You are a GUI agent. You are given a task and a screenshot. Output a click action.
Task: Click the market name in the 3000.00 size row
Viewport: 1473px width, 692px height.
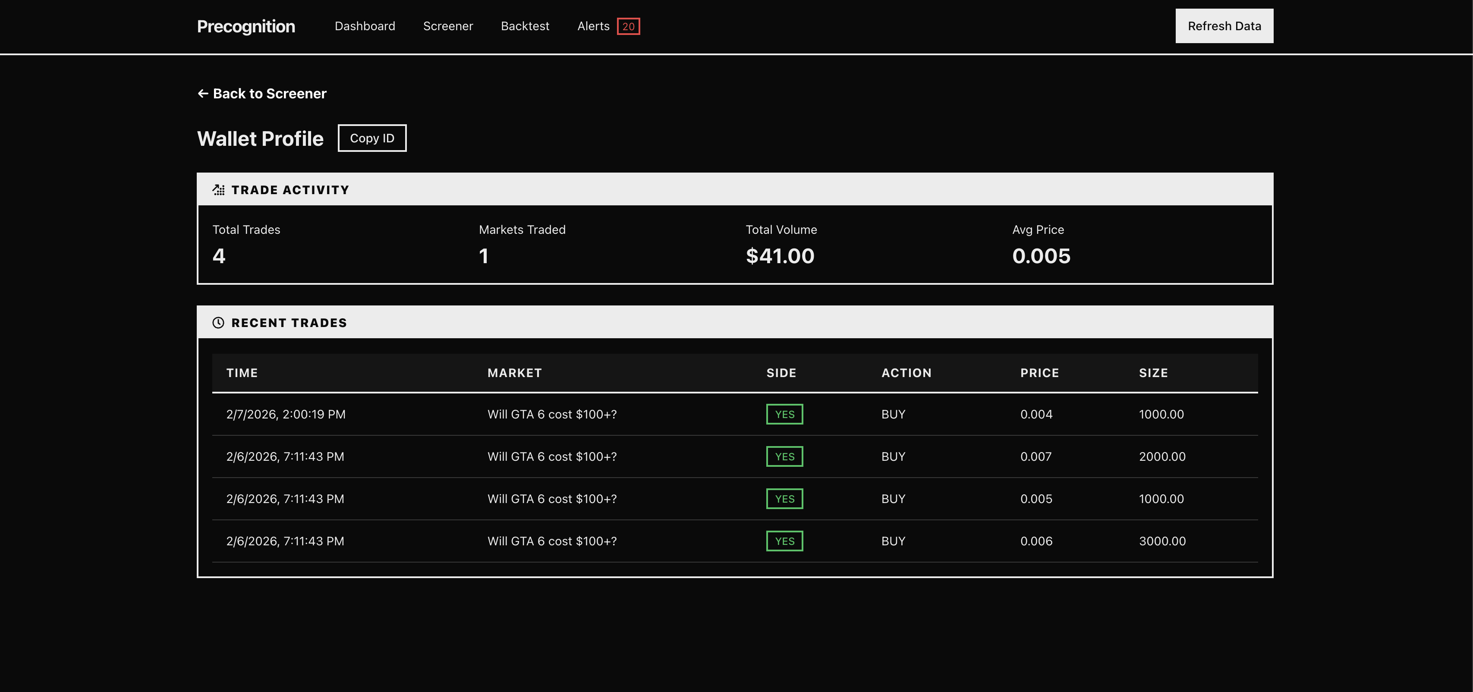[552, 541]
